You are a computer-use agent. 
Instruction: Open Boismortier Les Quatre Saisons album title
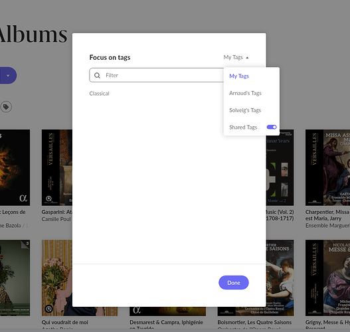point(254,322)
